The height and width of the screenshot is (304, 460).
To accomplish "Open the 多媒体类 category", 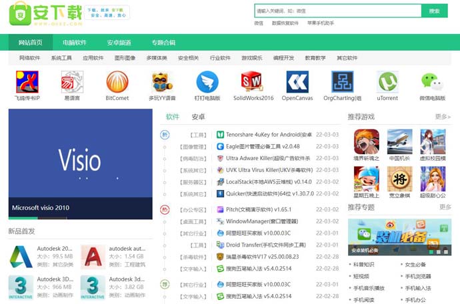I will point(157,58).
